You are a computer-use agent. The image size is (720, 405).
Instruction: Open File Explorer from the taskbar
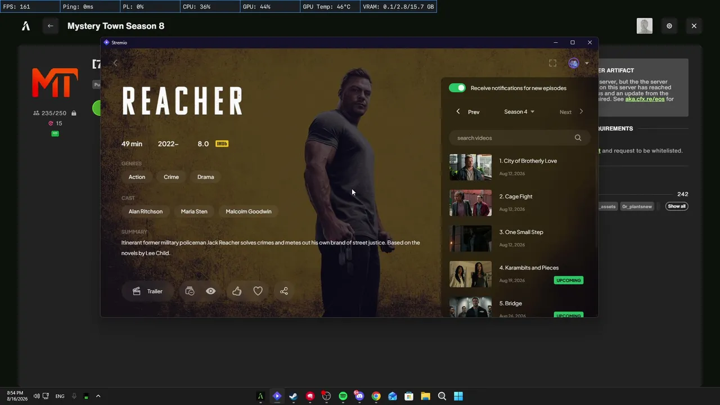tap(426, 396)
